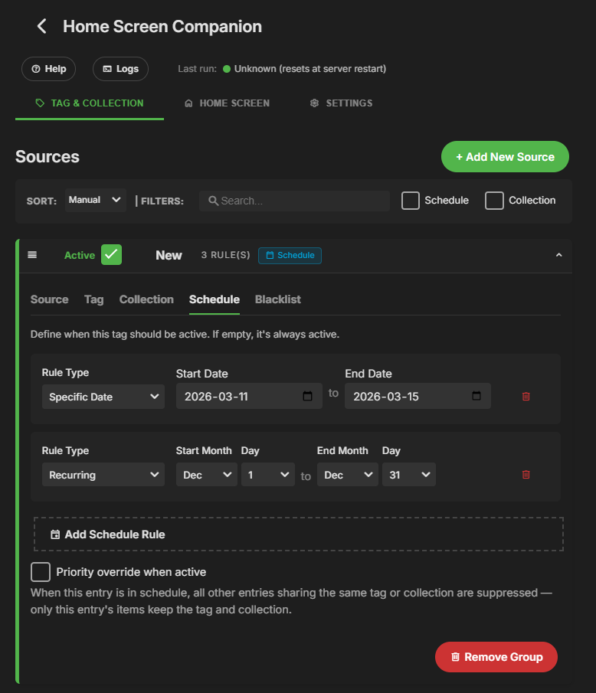Enable the Schedule filter checkbox
596x693 pixels.
(411, 201)
